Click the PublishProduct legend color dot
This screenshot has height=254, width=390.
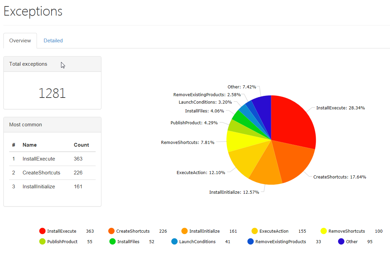[x=42, y=242]
